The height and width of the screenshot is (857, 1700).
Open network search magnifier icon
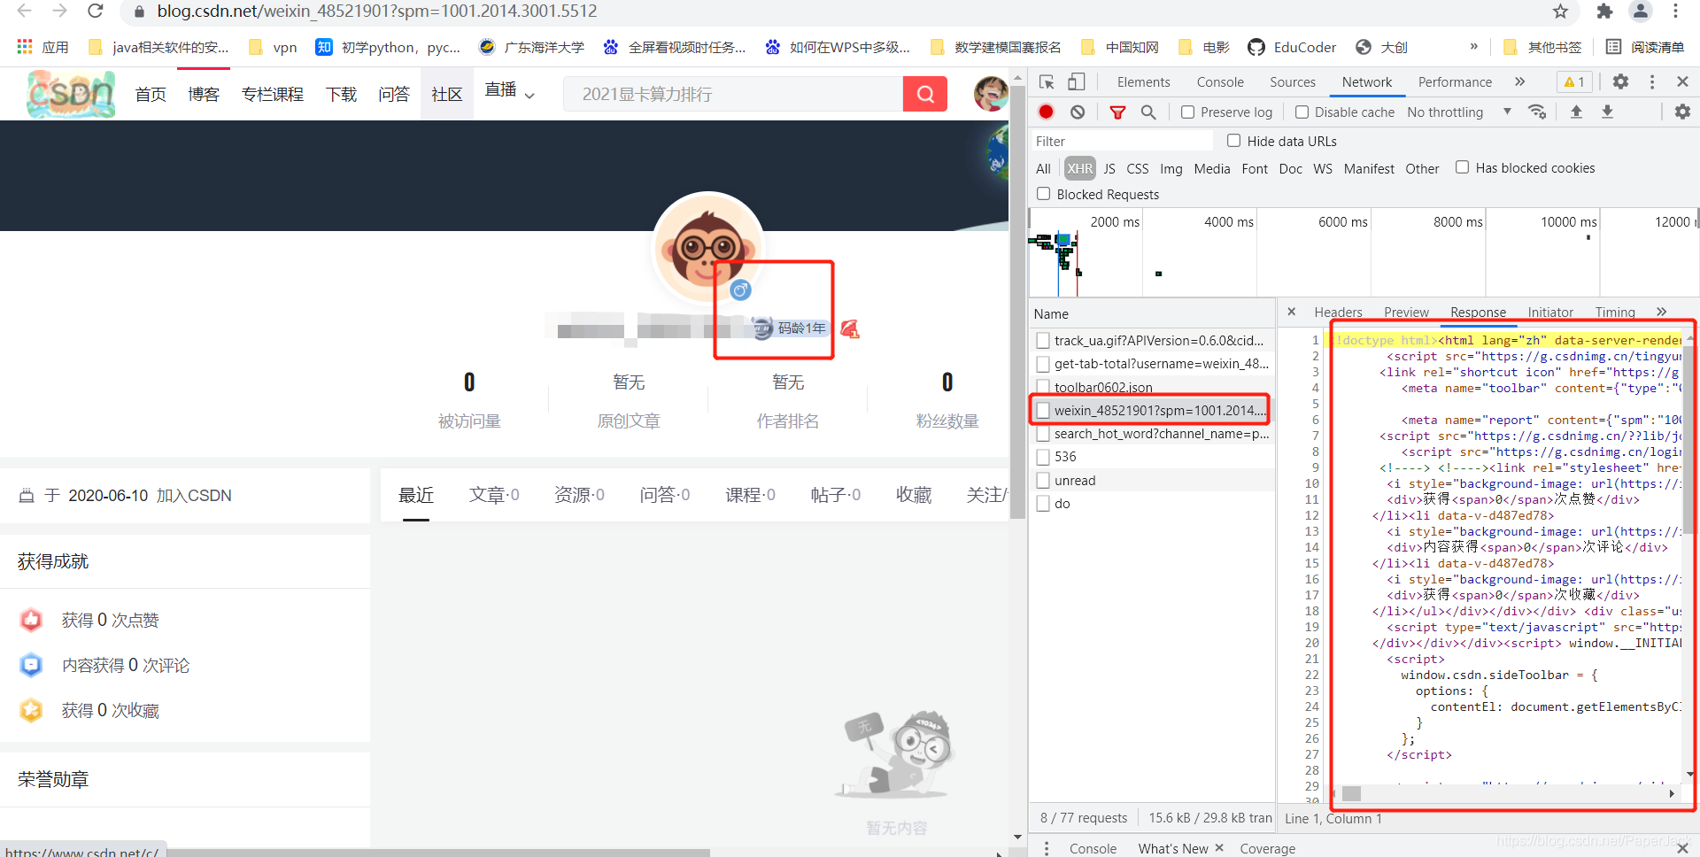coord(1148,112)
